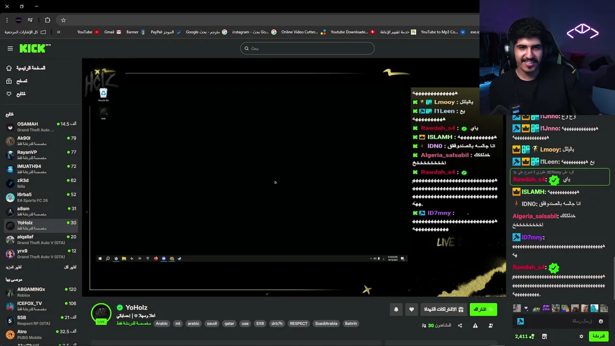Share the stream icon
Image resolution: width=615 pixels, height=346 pixels.
460,325
